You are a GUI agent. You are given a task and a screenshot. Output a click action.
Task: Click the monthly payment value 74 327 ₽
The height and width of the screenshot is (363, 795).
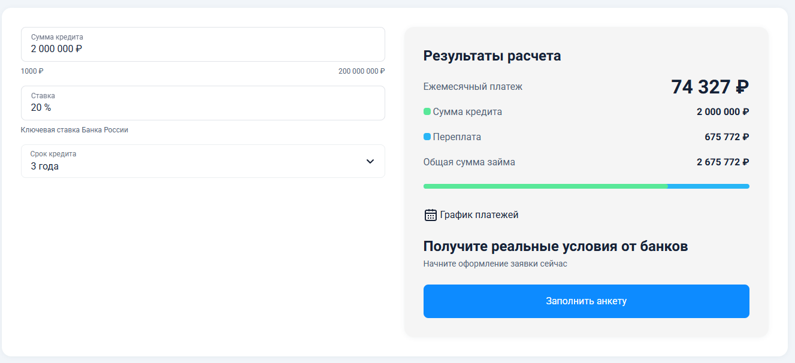coord(710,87)
